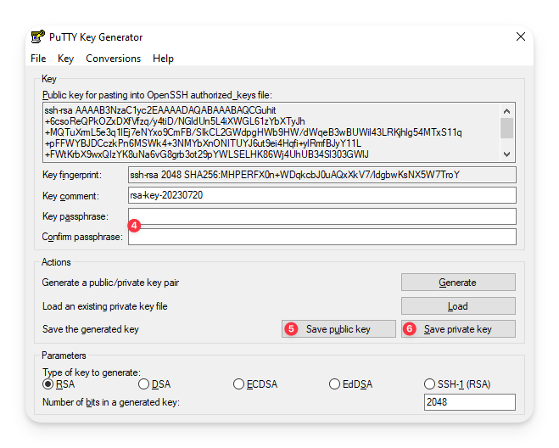Click 'Public key for pasting into OpenSSH' label
This screenshot has height=448, width=559.
(157, 95)
